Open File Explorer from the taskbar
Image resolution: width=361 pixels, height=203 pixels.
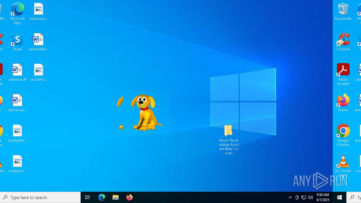(116, 197)
